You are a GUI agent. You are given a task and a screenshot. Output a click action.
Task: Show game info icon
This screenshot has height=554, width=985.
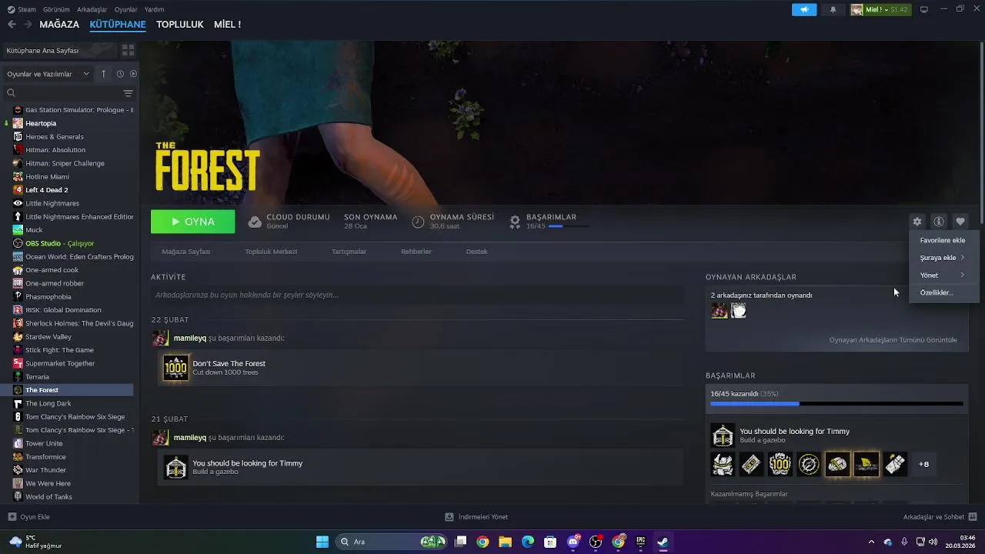tap(939, 222)
